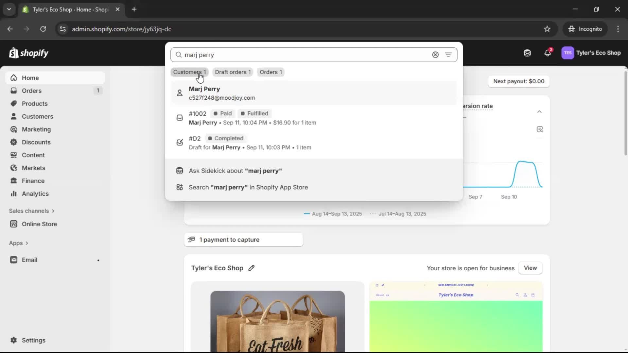
Task: Open Orders in sidebar
Action: [x=55, y=91]
